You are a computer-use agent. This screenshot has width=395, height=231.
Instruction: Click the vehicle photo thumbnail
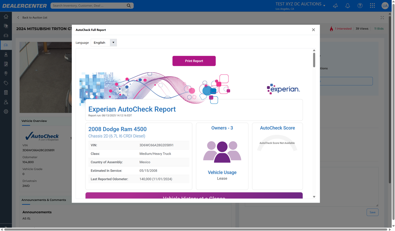click(x=46, y=77)
